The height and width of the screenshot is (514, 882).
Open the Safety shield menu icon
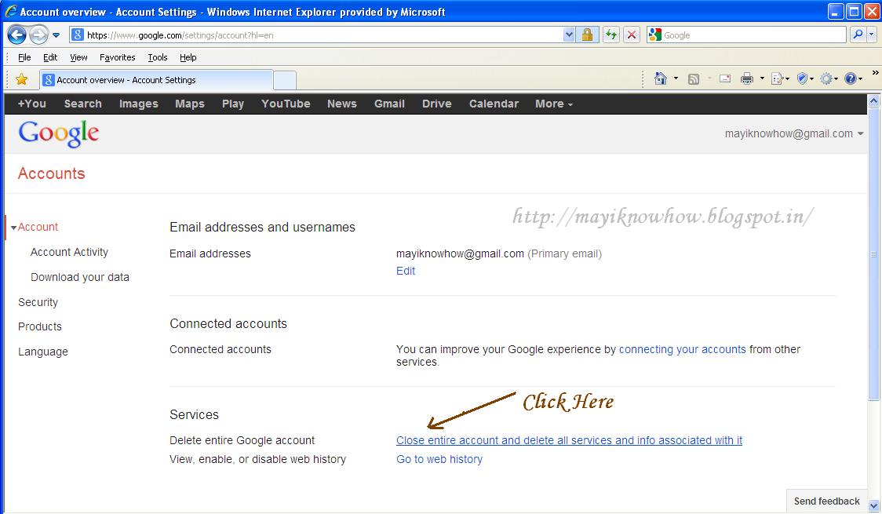805,78
